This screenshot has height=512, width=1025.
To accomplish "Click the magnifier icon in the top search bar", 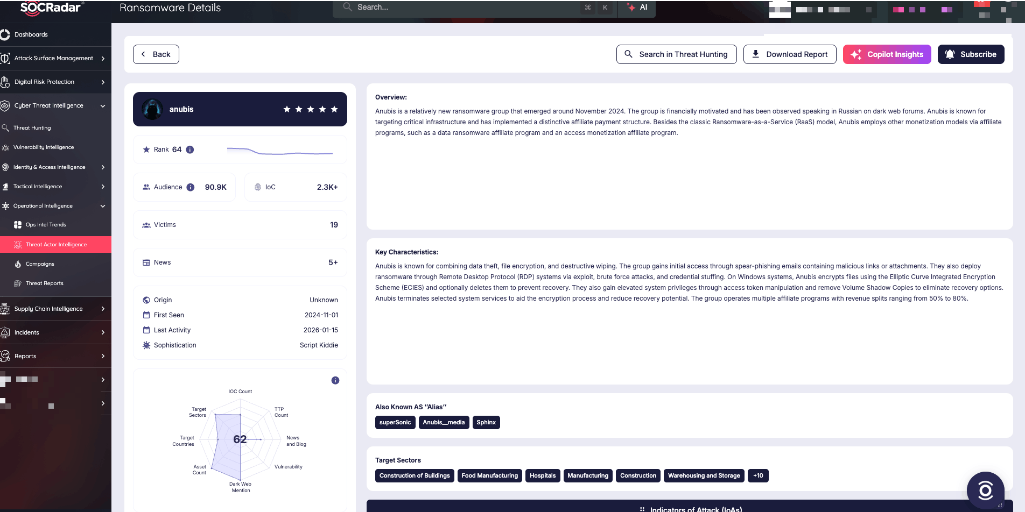I will 348,7.
